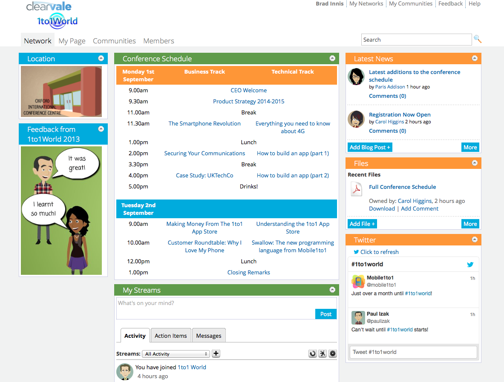Open the Network tab
504x382 pixels.
click(37, 41)
